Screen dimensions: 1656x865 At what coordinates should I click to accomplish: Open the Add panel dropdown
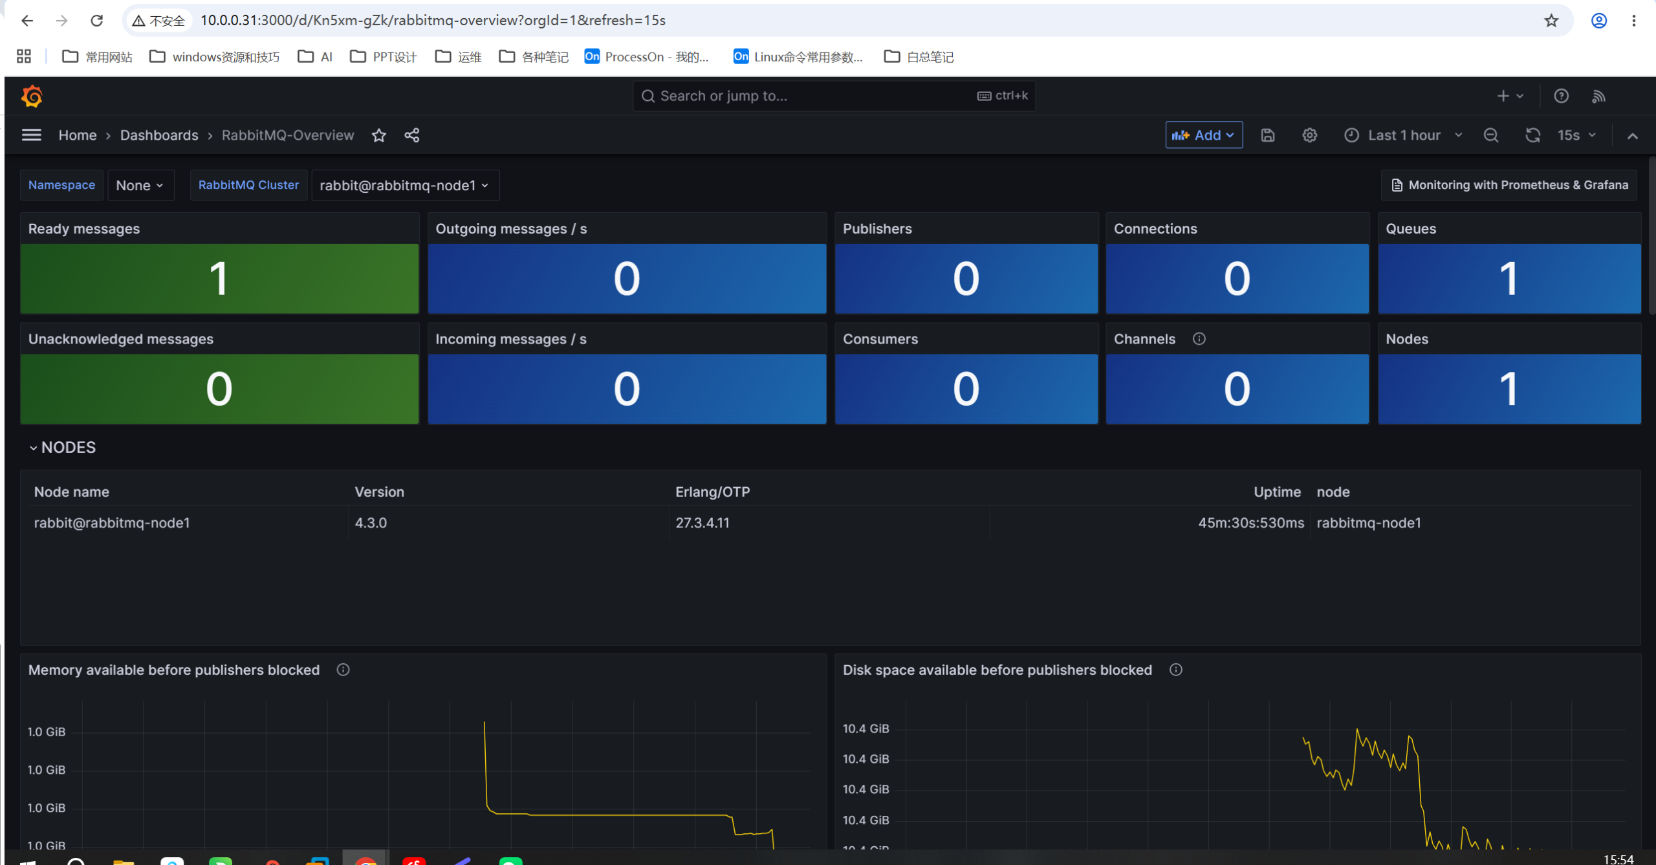coord(1204,135)
